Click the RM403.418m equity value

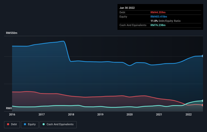159,17
